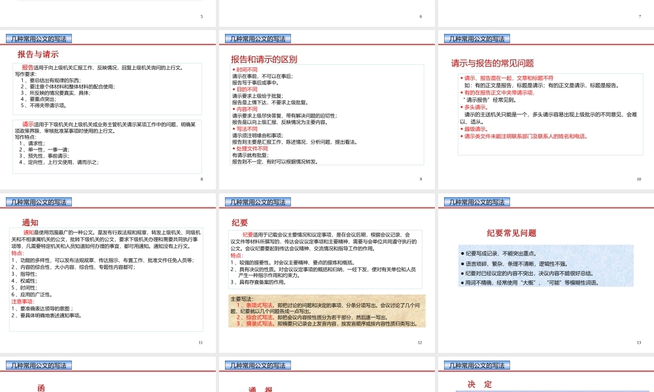The height and width of the screenshot is (392, 654).
Task: Click the 写法不同 bullet on slide 9
Action: 245,129
